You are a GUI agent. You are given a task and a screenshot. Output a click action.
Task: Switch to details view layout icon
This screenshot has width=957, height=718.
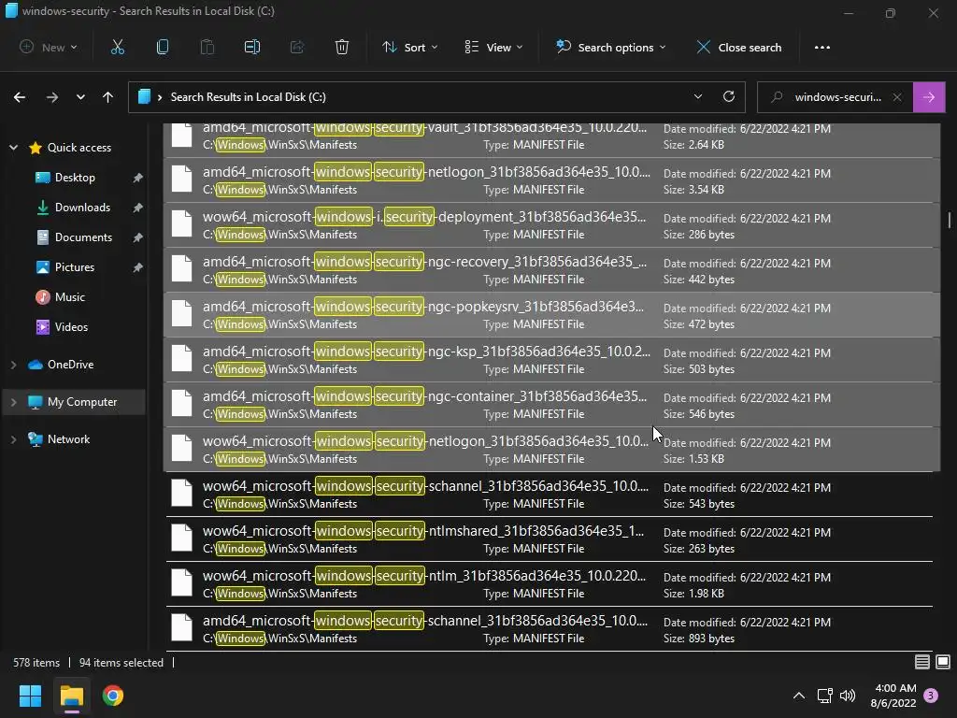coord(922,662)
